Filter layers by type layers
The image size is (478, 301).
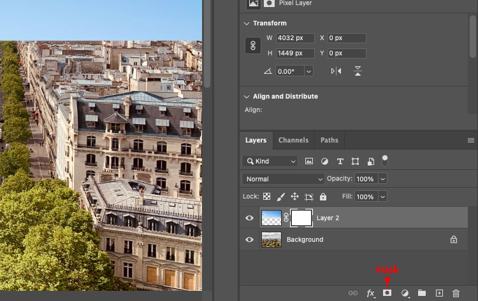pos(340,161)
